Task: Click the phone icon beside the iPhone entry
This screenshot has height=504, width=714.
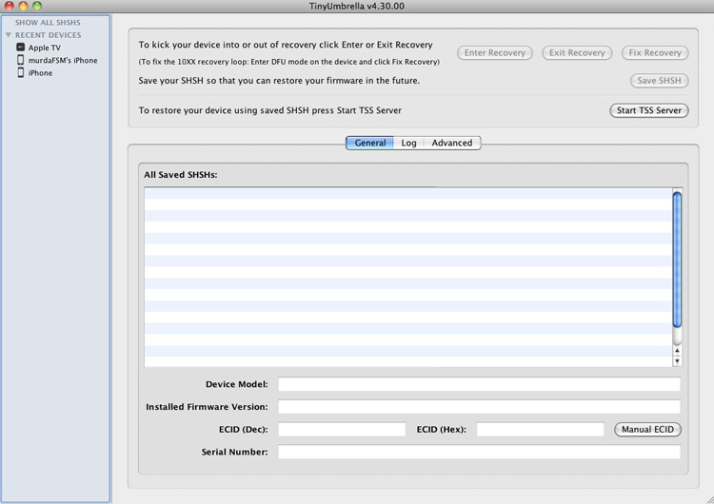Action: click(x=21, y=72)
